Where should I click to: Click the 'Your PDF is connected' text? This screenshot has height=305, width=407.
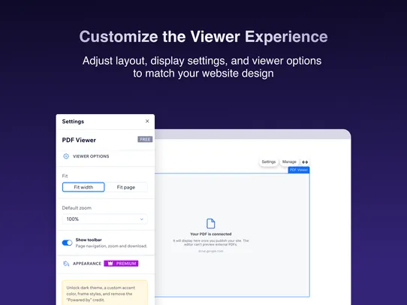click(211, 234)
